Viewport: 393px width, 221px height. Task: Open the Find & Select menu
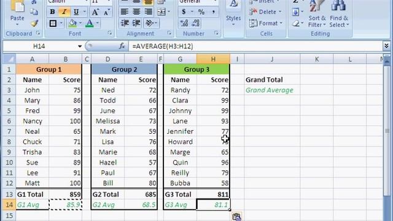tap(339, 14)
